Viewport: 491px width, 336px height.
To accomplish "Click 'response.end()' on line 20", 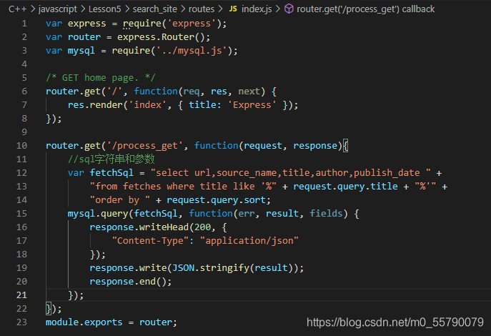I will click(x=128, y=282).
